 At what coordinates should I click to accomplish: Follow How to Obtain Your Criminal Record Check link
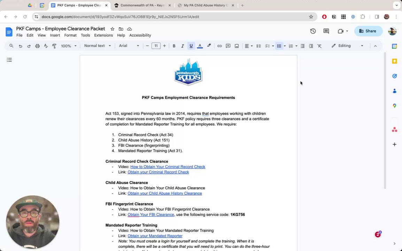(168, 167)
